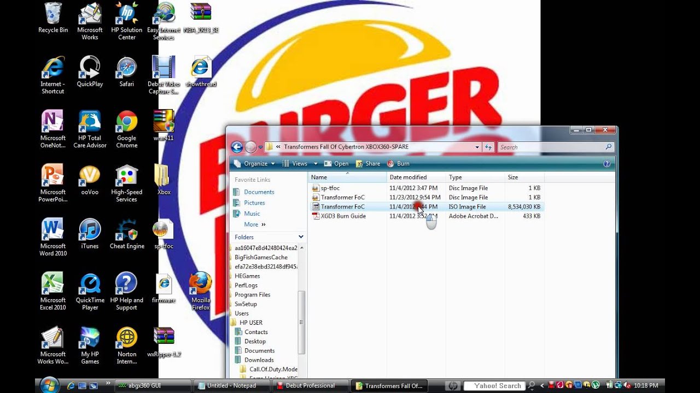
Task: Open the Xbox folder on desktop
Action: [164, 180]
